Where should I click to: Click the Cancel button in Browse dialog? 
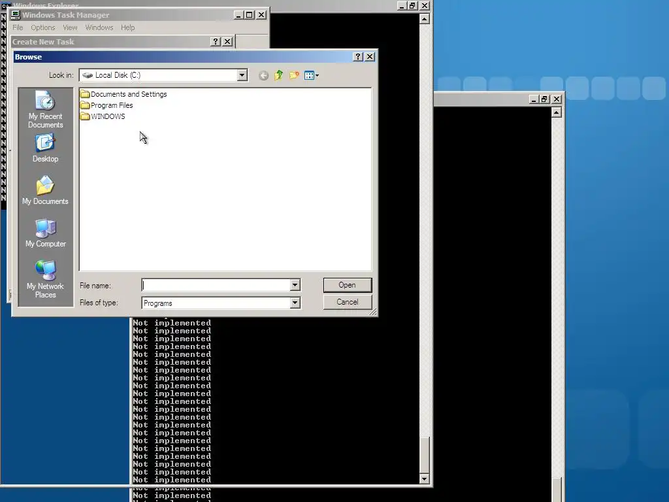348,302
